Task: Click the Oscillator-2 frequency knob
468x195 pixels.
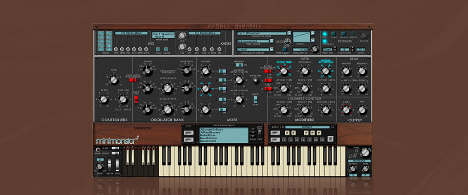Action: 168,89
